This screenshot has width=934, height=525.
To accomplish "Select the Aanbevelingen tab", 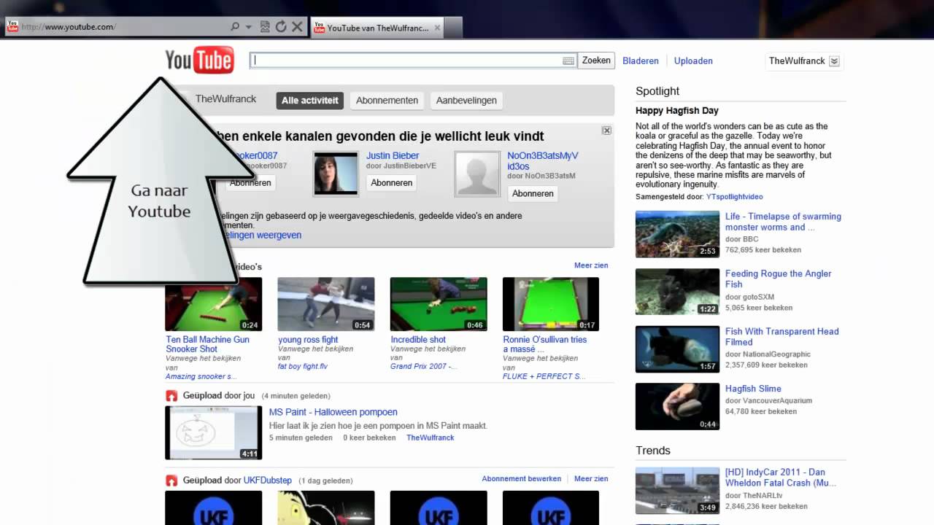I will click(466, 101).
